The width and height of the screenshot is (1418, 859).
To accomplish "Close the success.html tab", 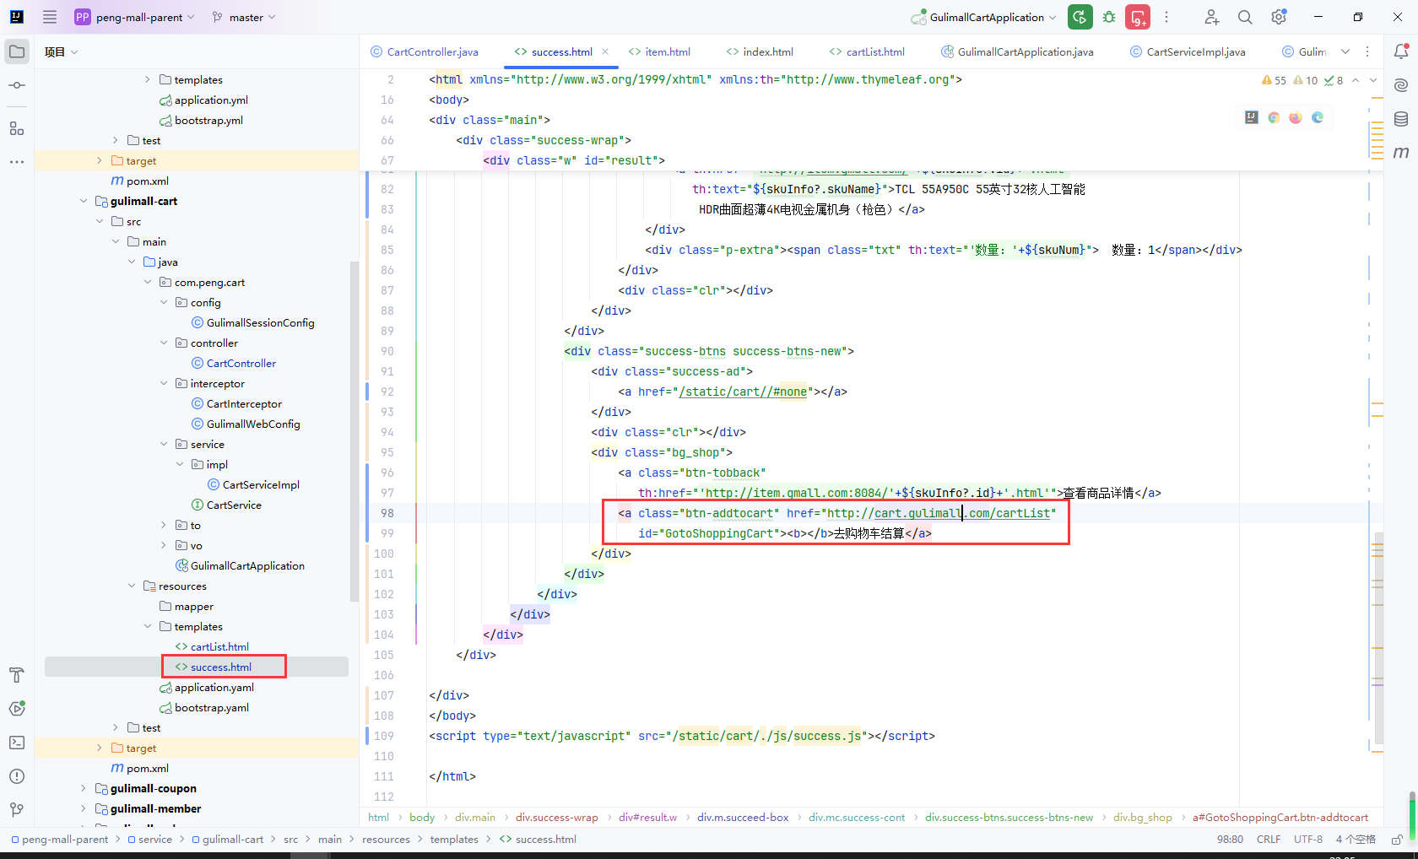I will (605, 51).
